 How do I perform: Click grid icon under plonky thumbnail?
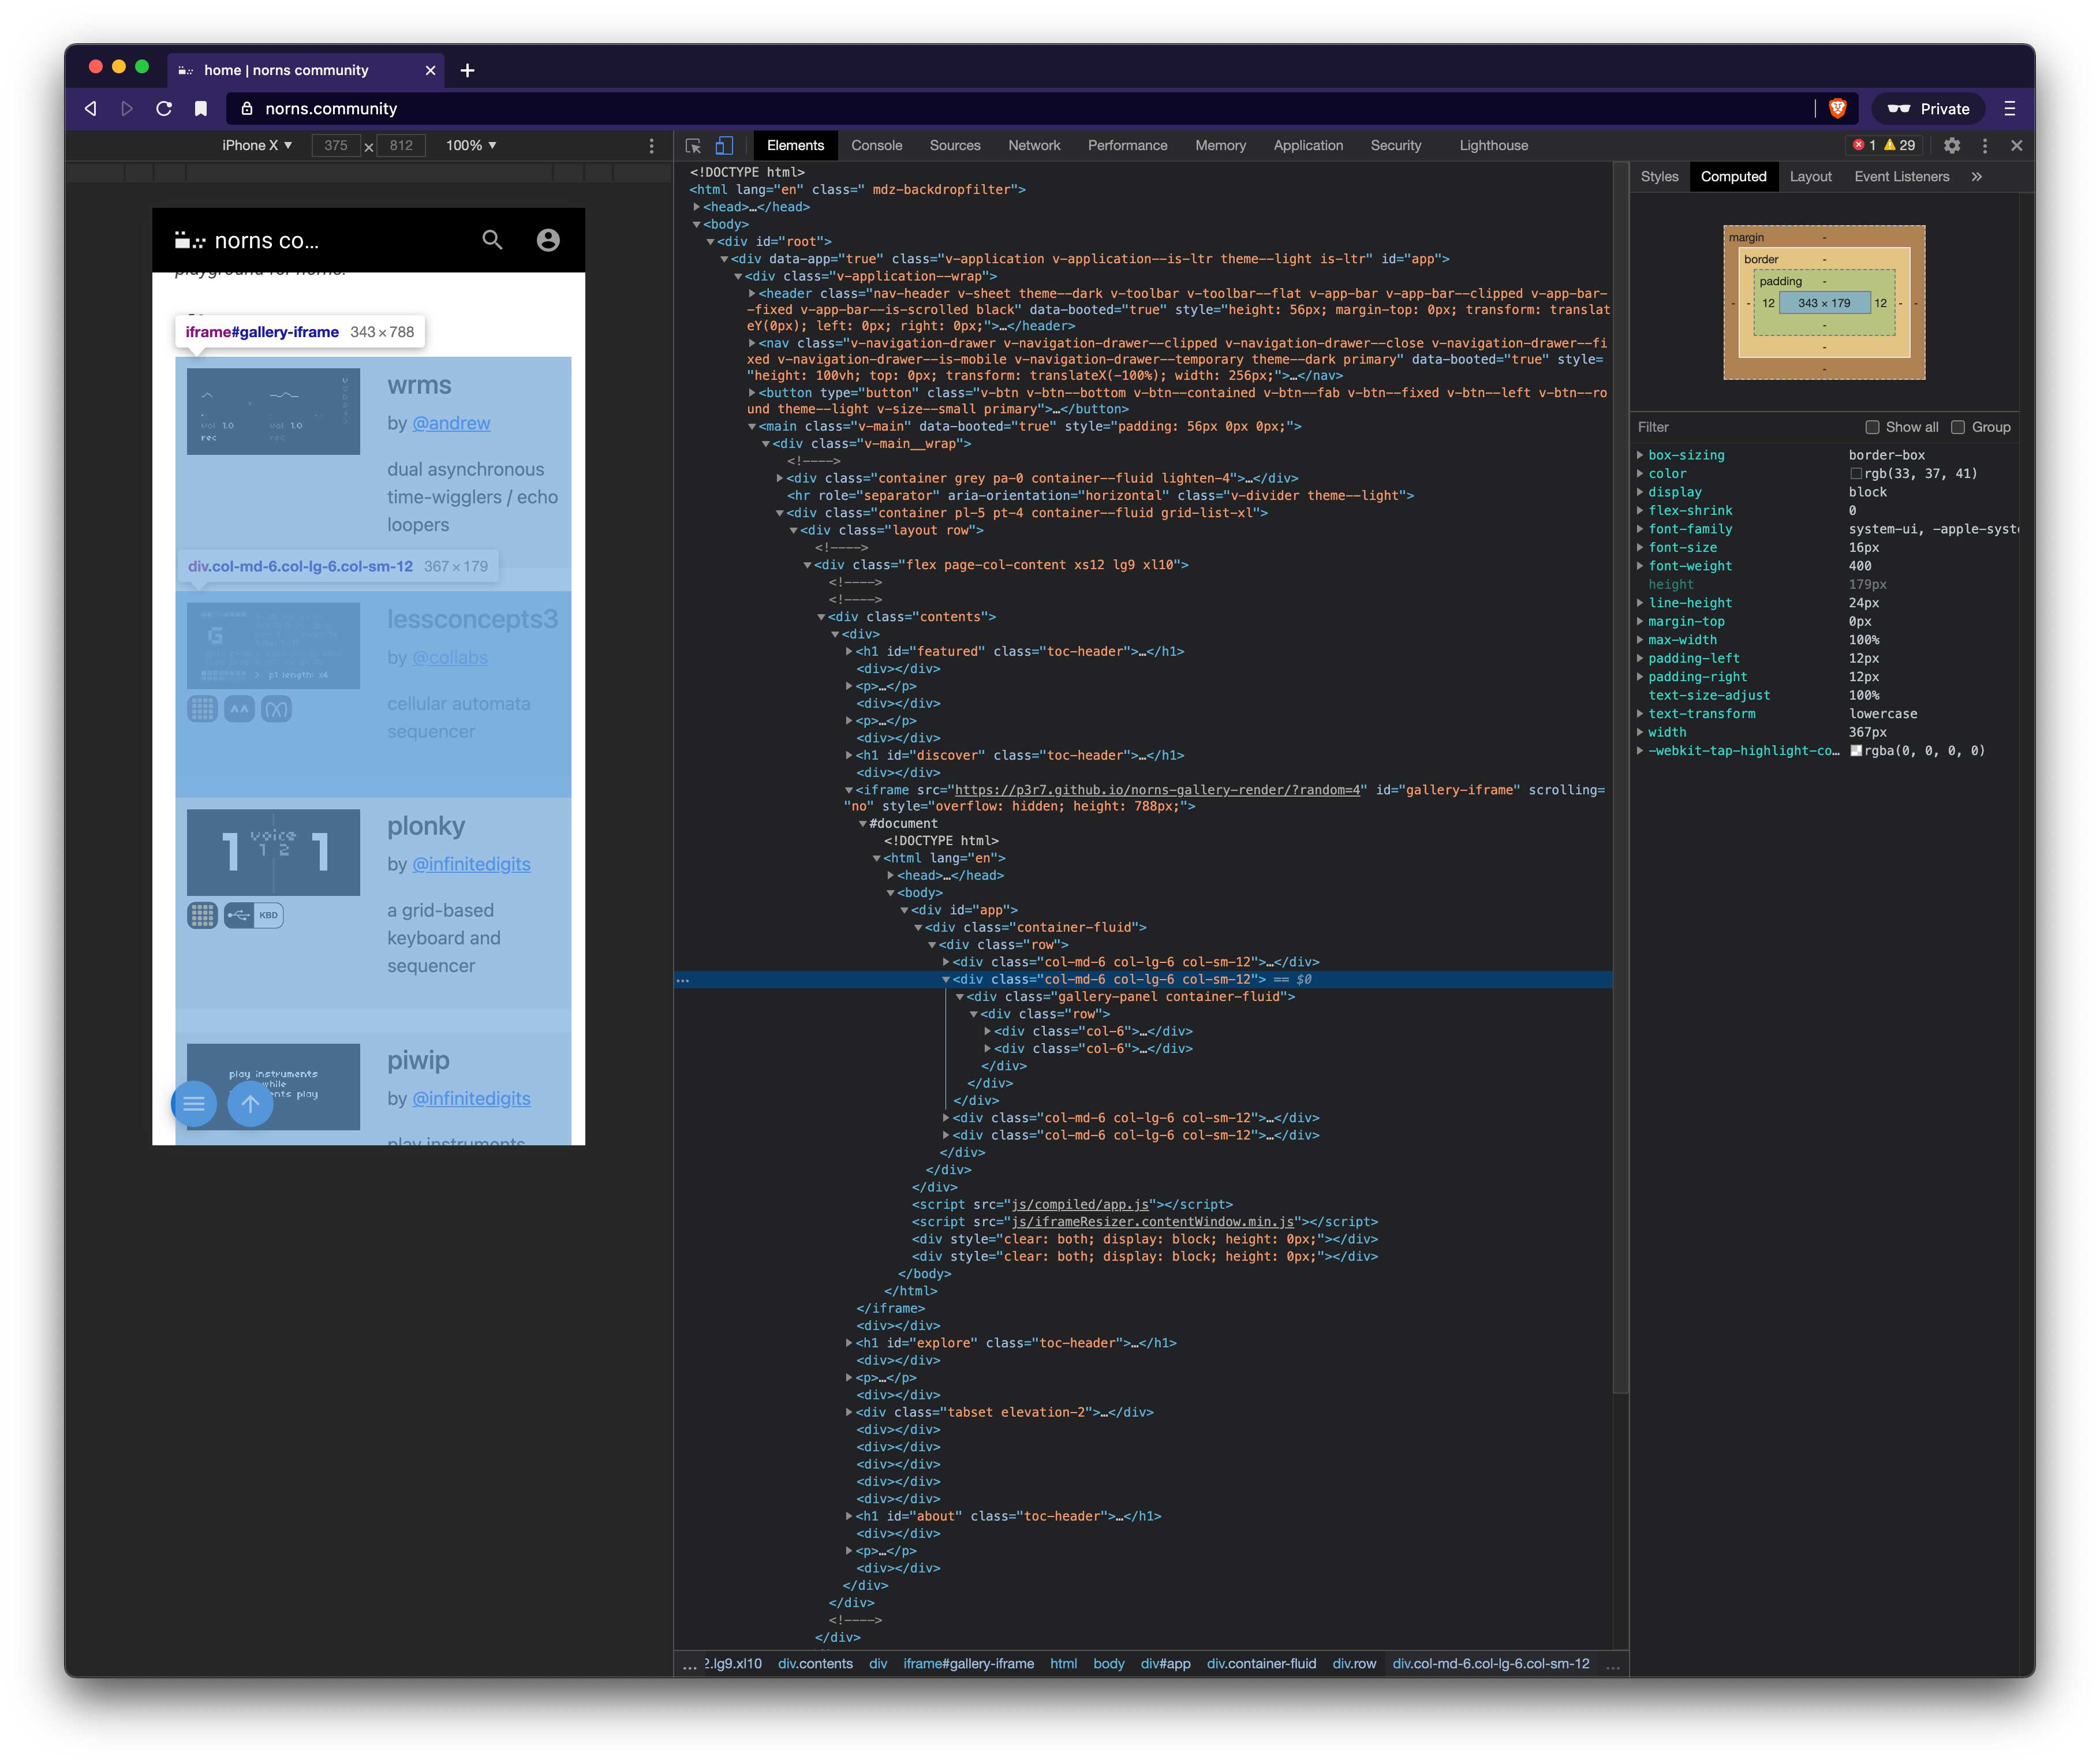pos(202,915)
